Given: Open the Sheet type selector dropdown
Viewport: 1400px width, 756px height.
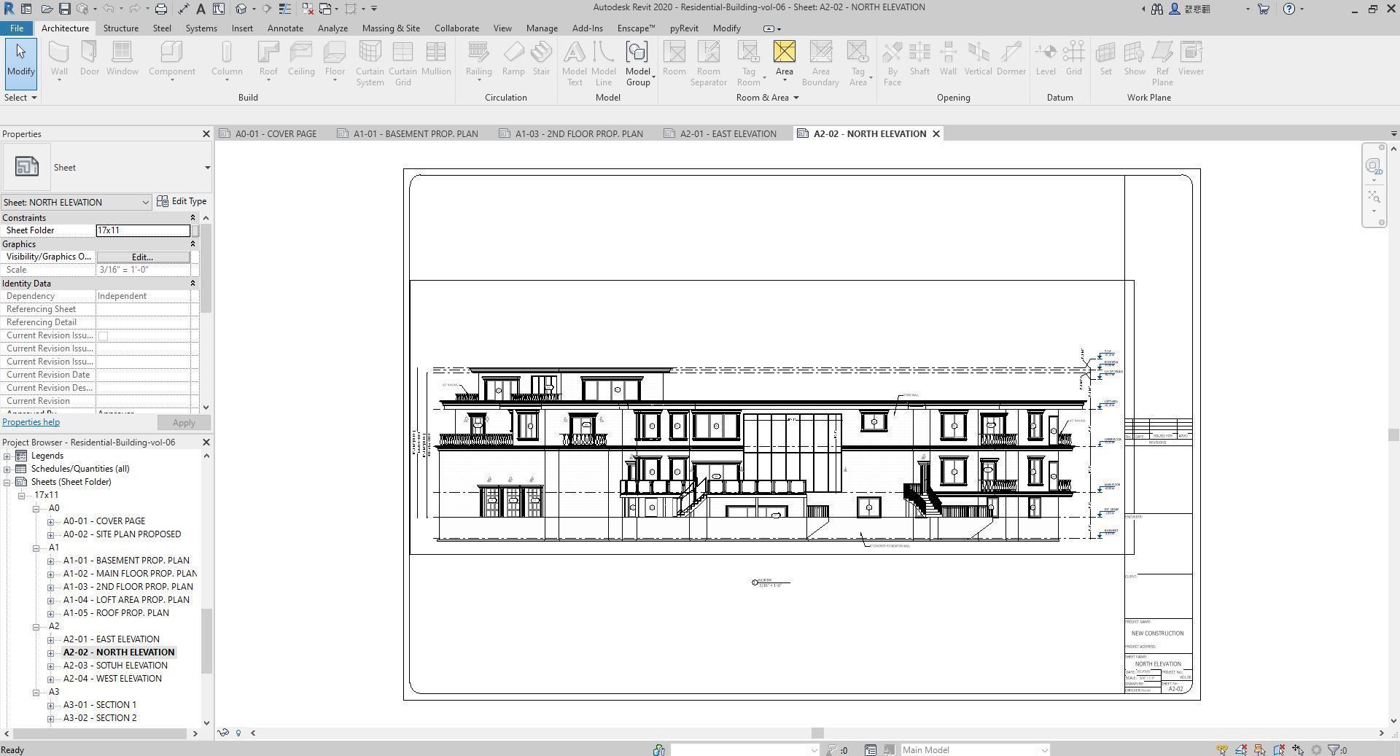Looking at the screenshot, I should click(x=207, y=168).
